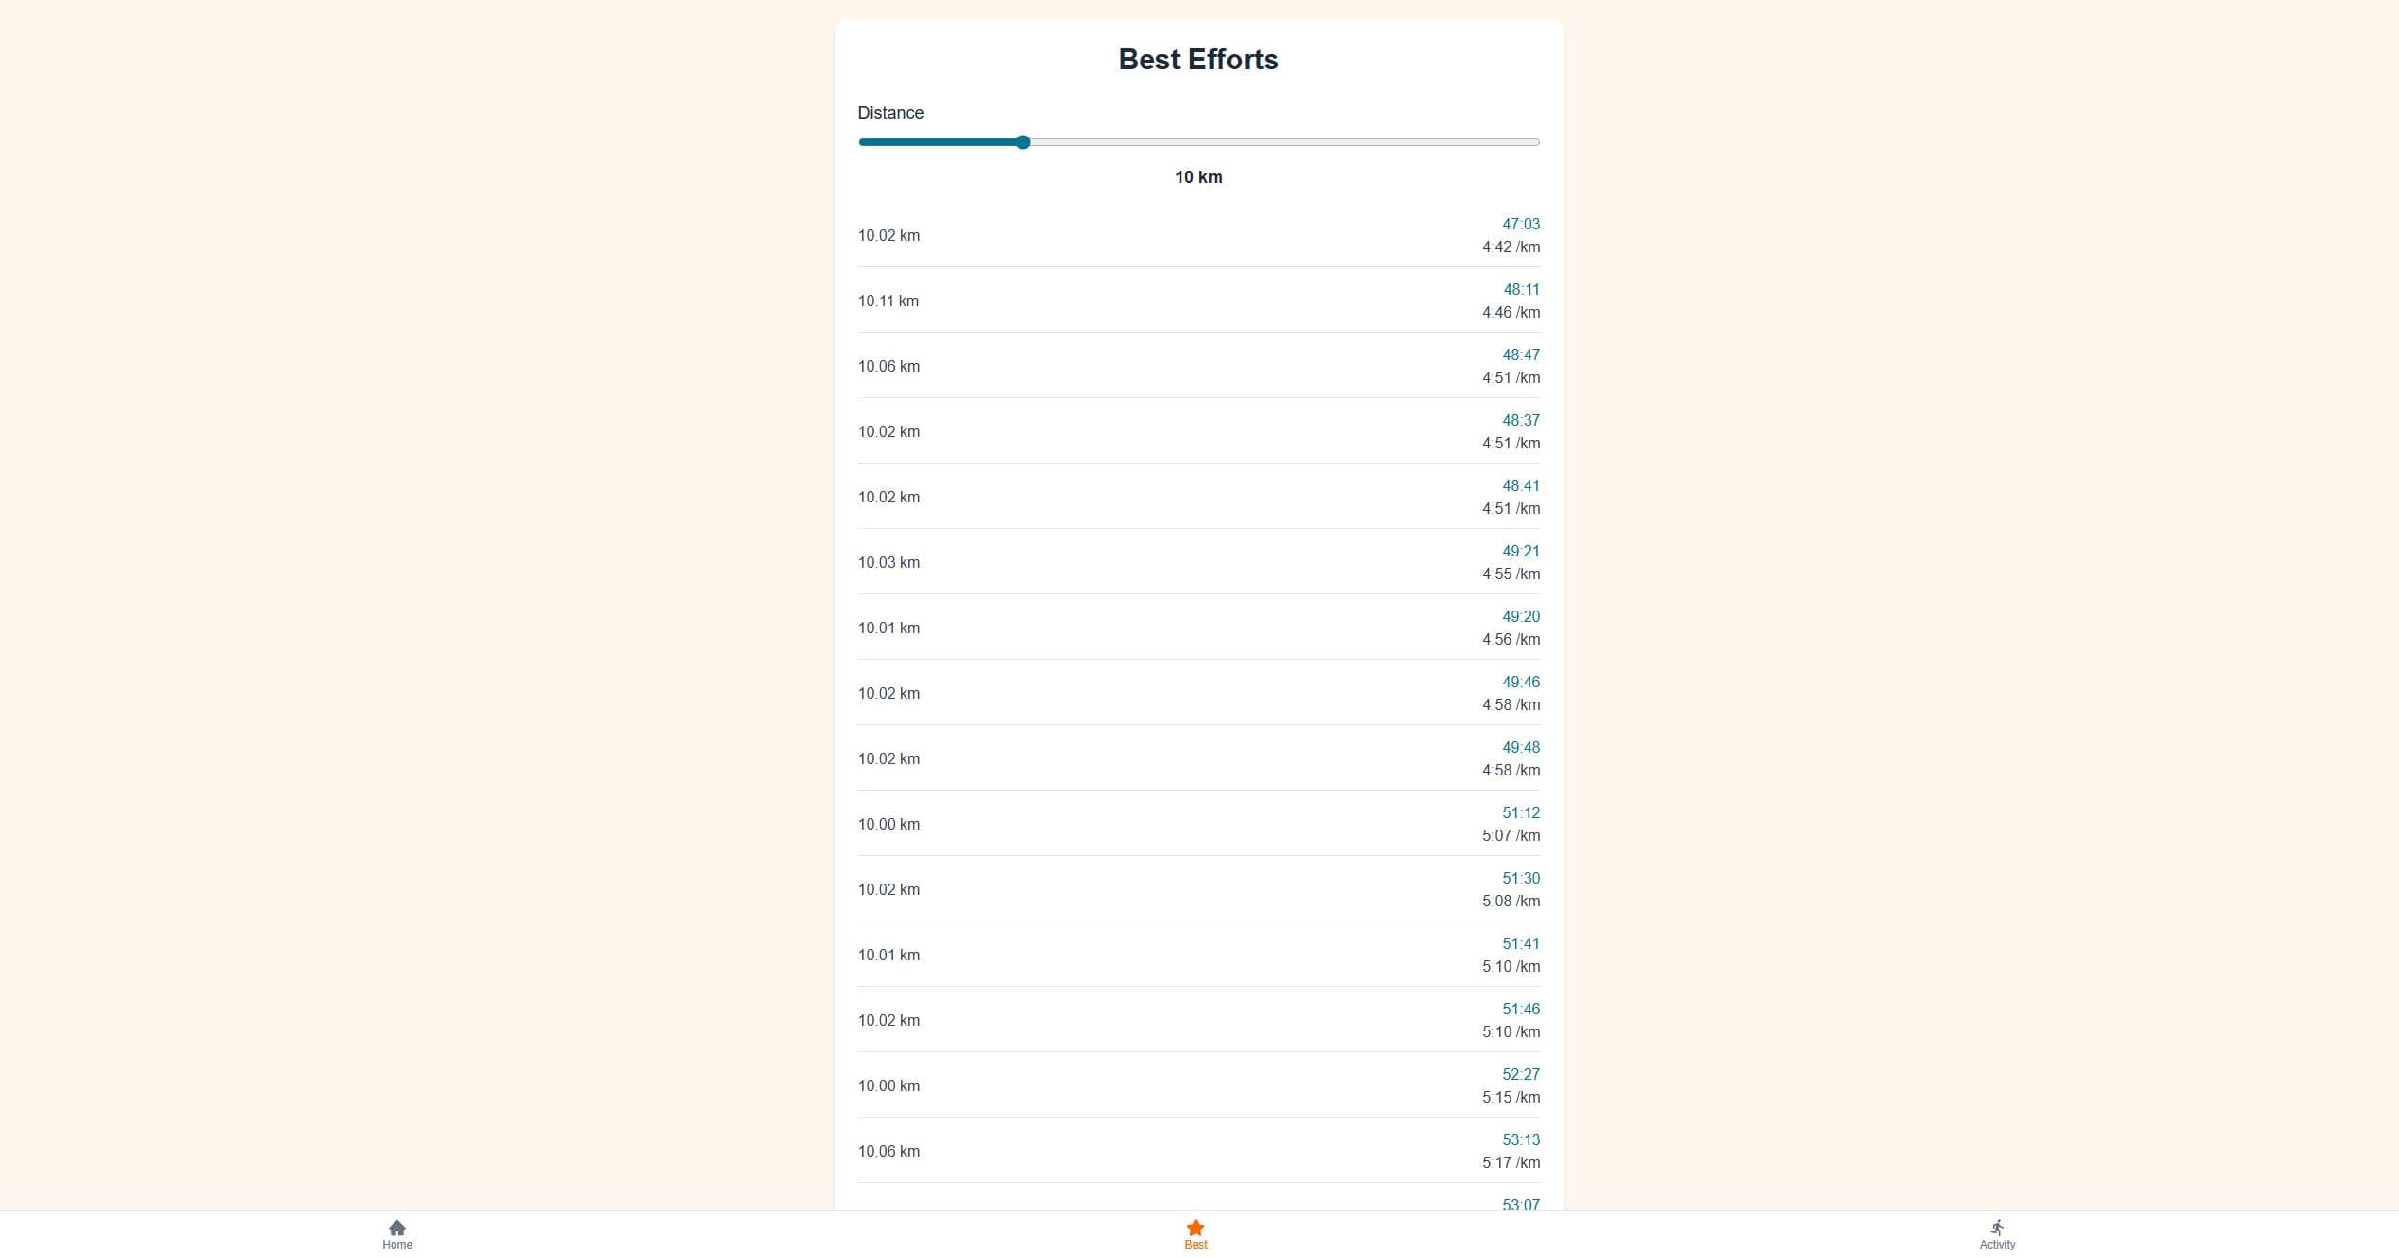
Task: Select the Best star icon
Action: (1196, 1228)
